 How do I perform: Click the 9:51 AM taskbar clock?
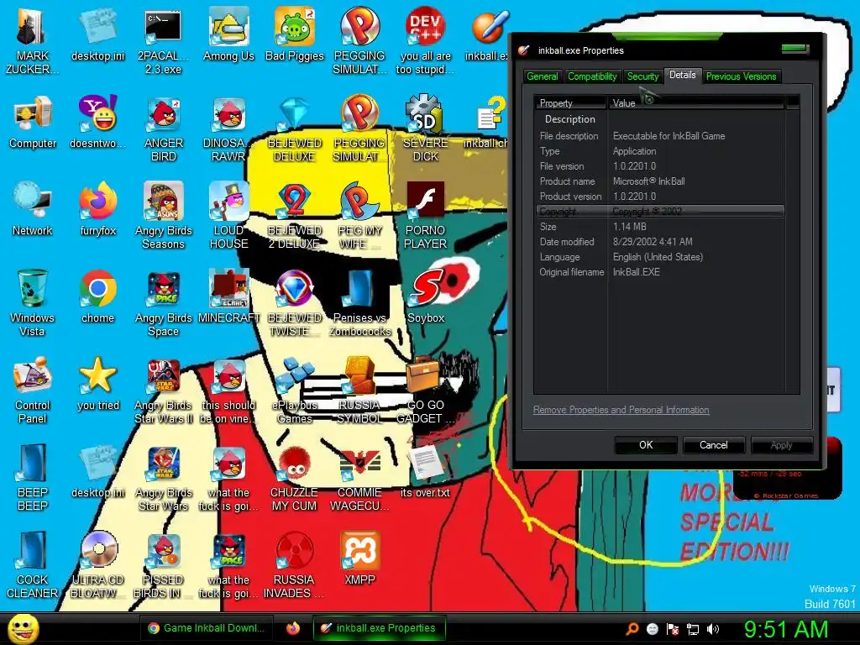pos(786,629)
